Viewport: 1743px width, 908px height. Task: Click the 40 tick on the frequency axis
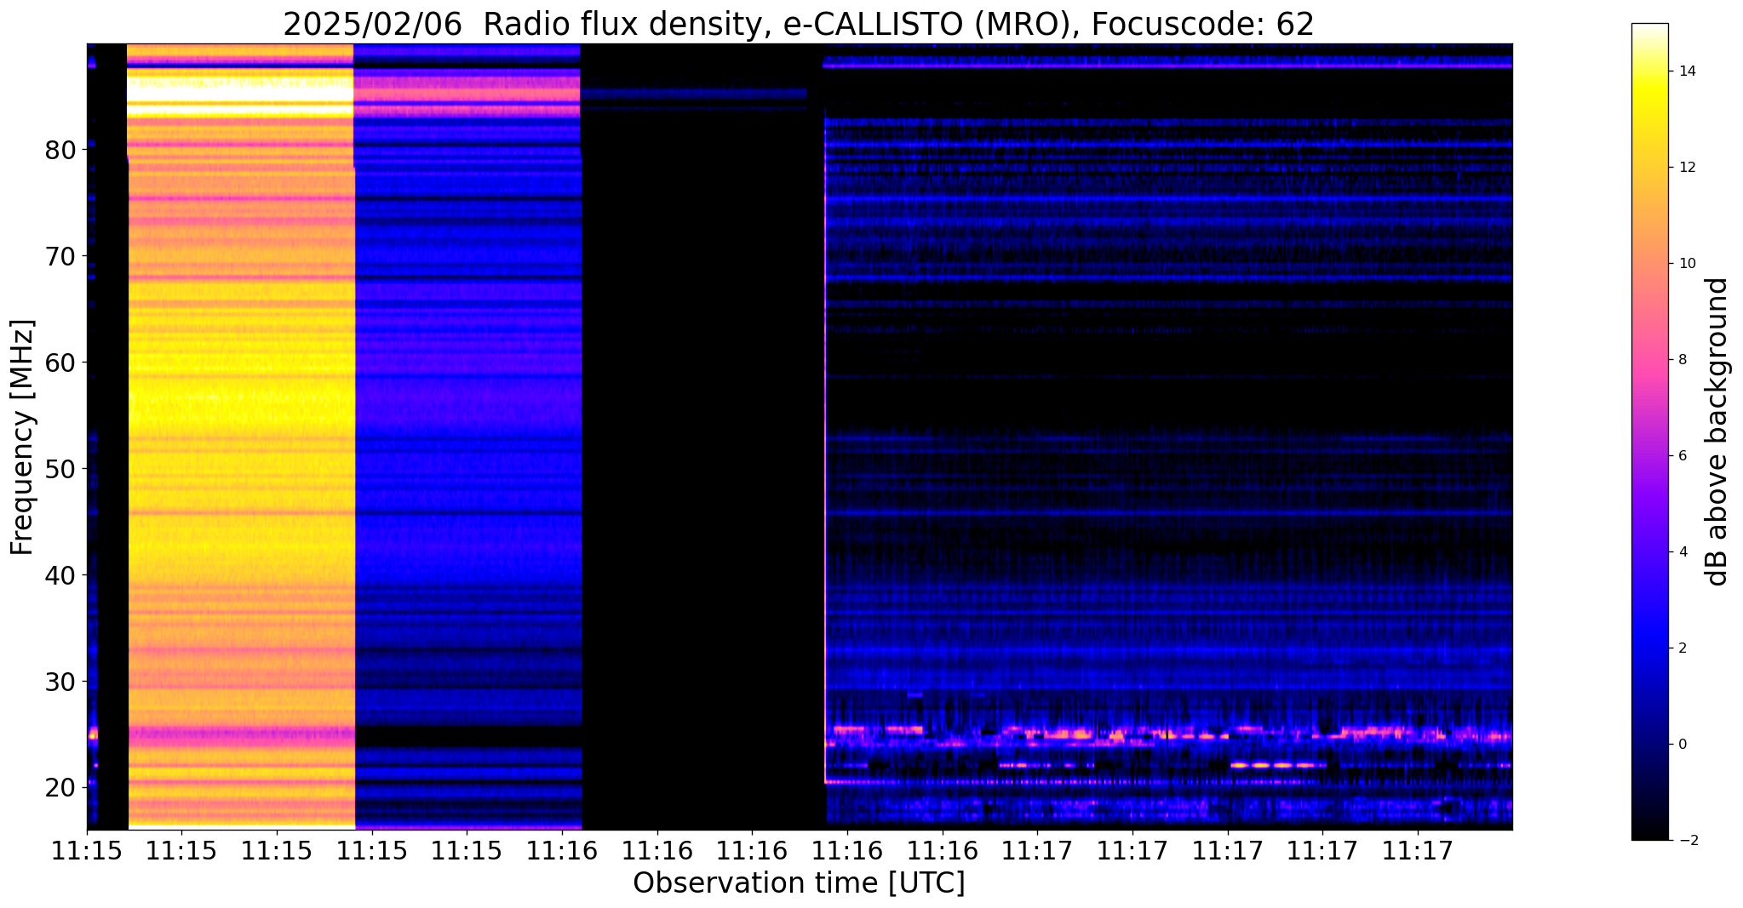[61, 575]
